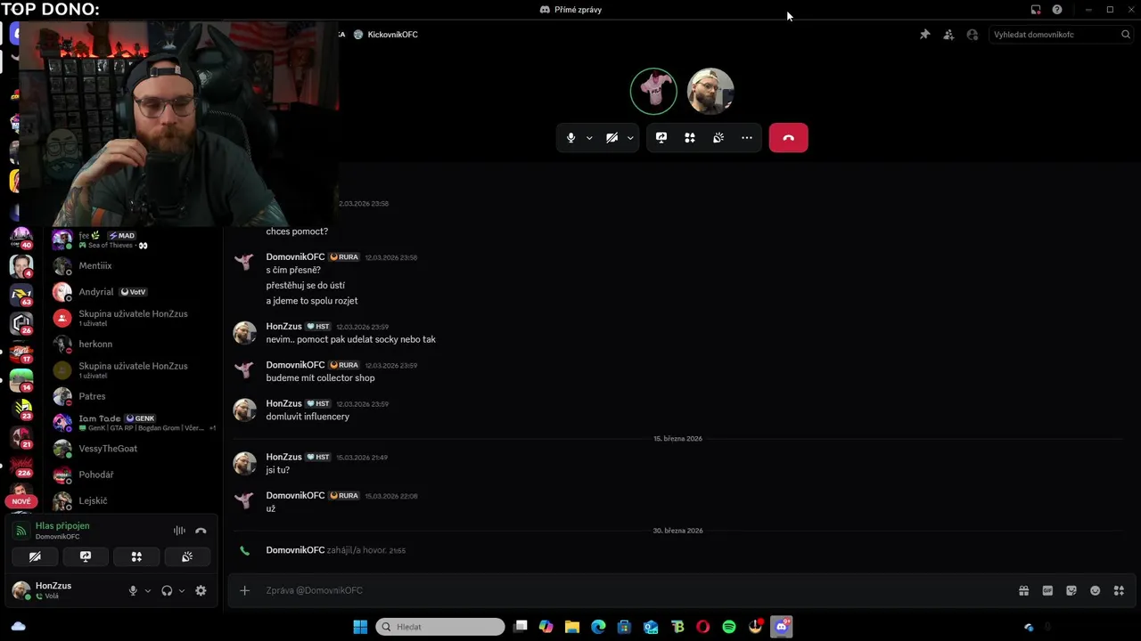1141x641 pixels.
Task: Send a gift via the gift icon
Action: click(x=1024, y=590)
